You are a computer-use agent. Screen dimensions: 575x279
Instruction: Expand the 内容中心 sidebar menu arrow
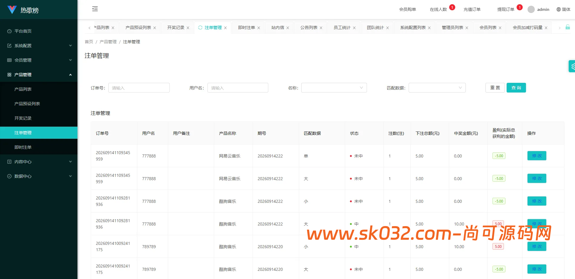pyautogui.click(x=70, y=162)
